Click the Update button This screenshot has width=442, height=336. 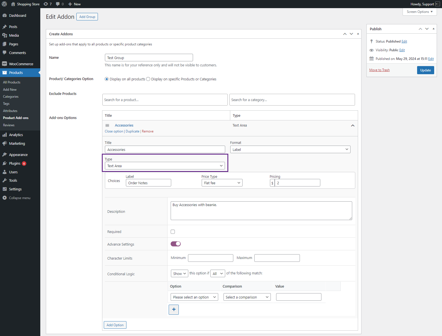(x=425, y=70)
